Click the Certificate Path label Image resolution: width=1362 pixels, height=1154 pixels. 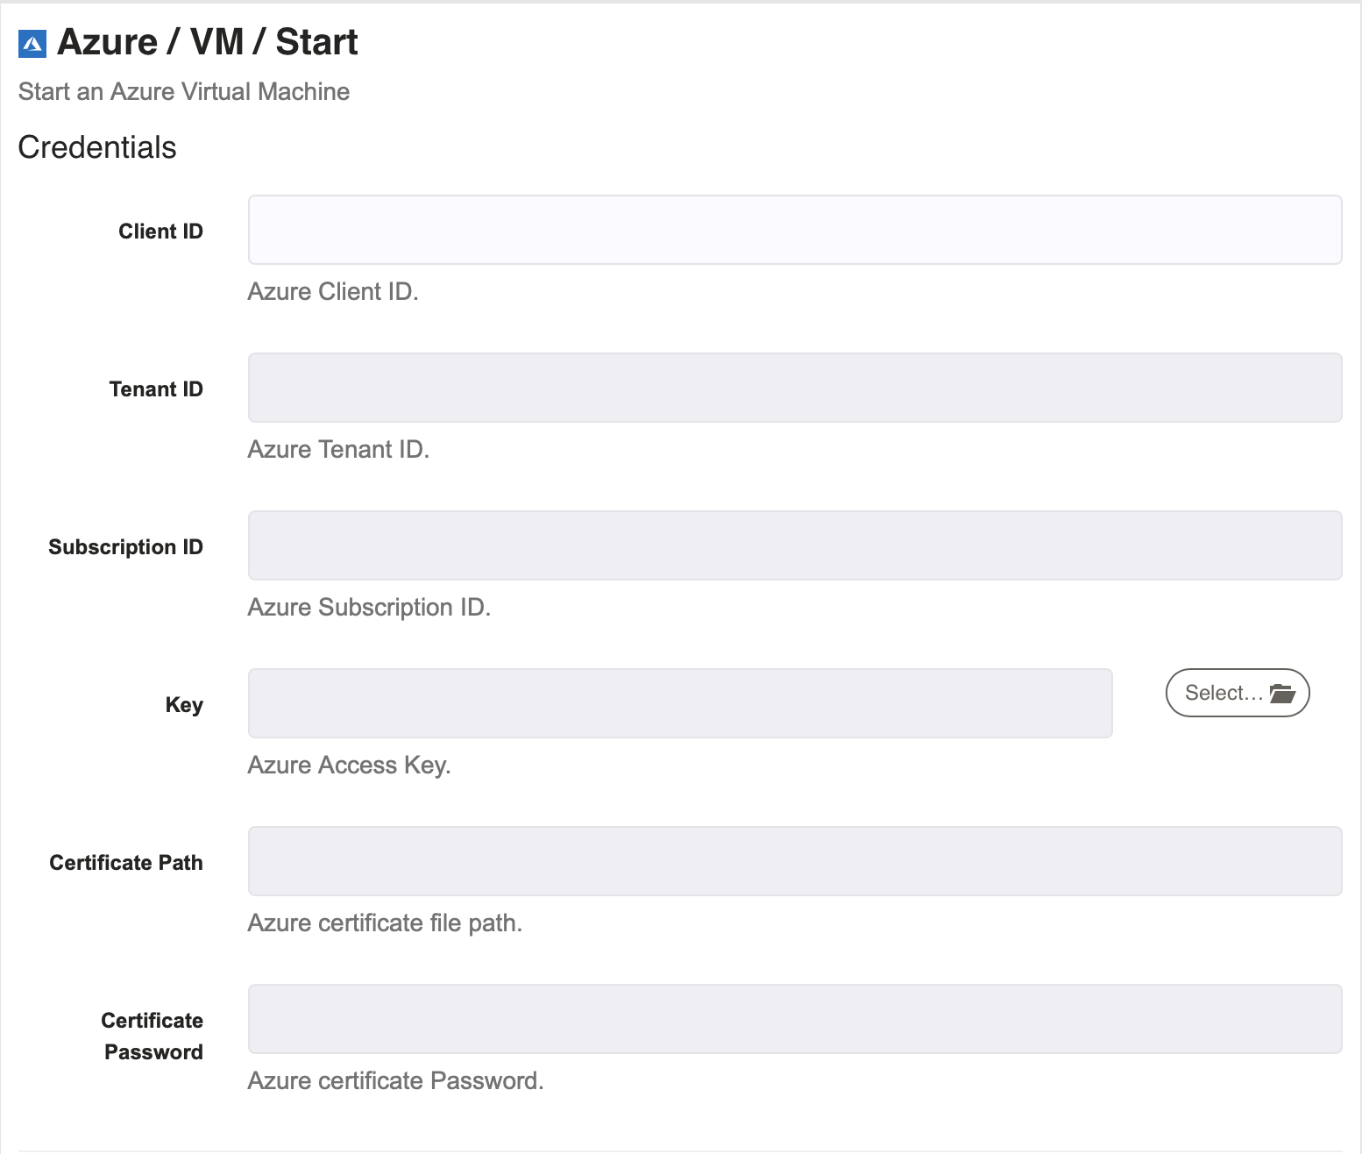126,863
